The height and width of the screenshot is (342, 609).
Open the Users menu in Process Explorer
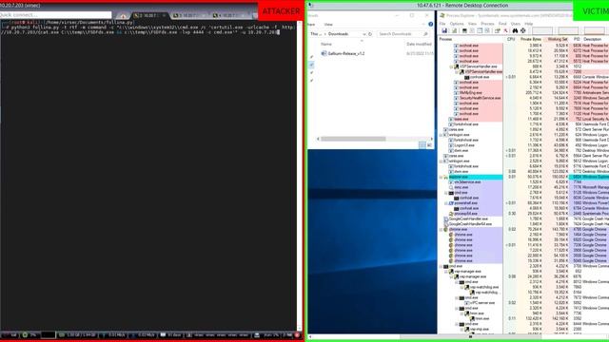pyautogui.click(x=516, y=24)
